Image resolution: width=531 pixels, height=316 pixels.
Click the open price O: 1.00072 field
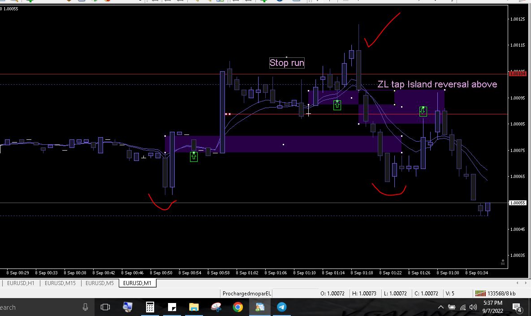332,293
